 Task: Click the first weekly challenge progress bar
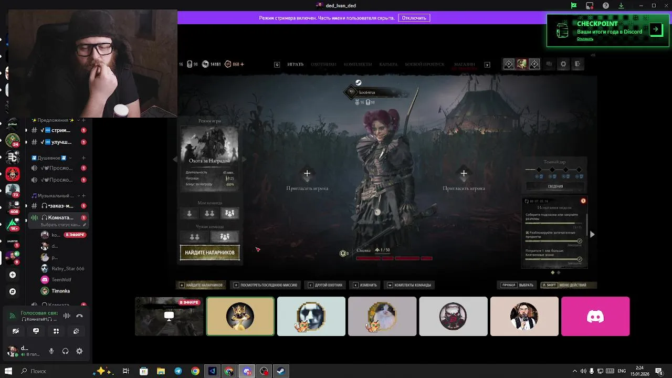pyautogui.click(x=553, y=223)
